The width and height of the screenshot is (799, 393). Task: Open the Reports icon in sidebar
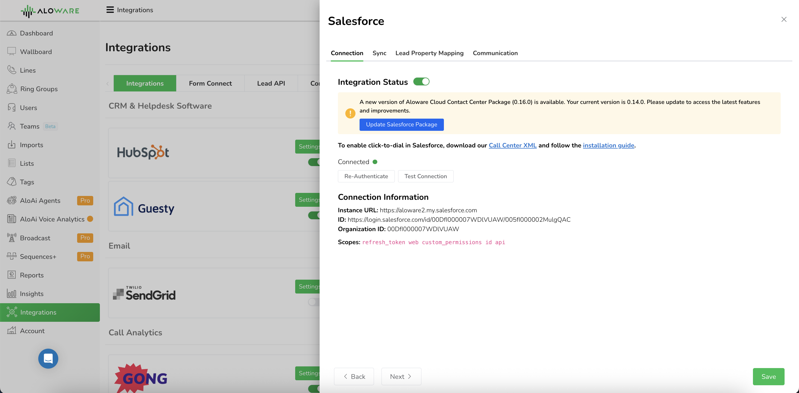pyautogui.click(x=11, y=275)
